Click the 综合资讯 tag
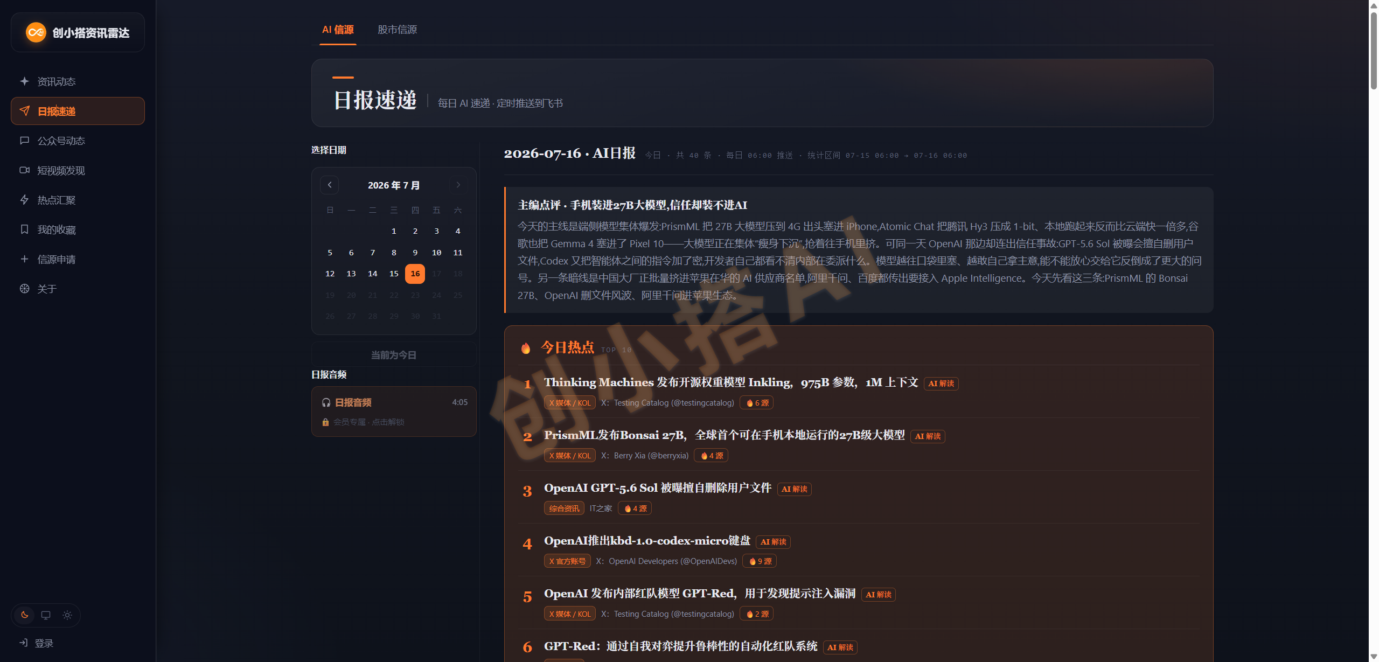 [x=564, y=508]
